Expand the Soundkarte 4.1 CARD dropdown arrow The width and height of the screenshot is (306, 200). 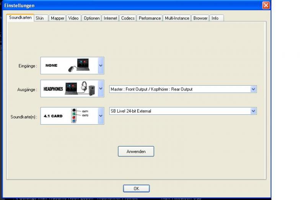(101, 116)
